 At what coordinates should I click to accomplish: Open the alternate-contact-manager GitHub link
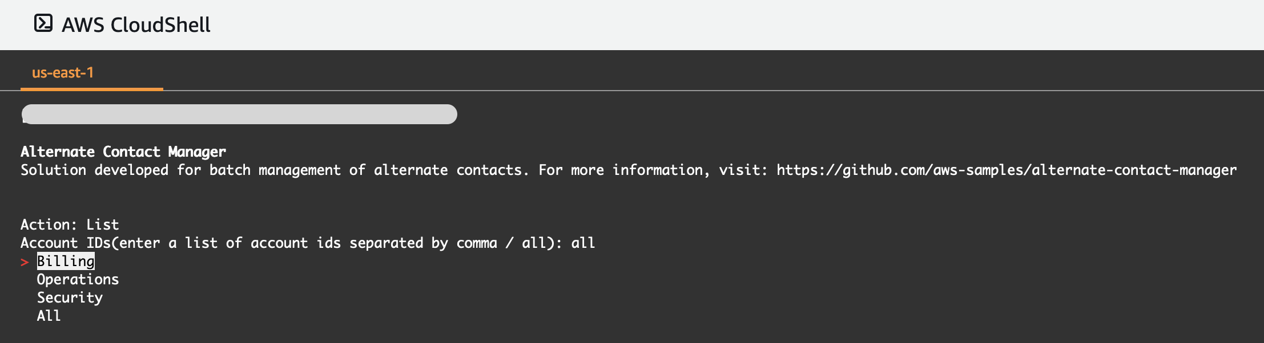tap(1007, 170)
